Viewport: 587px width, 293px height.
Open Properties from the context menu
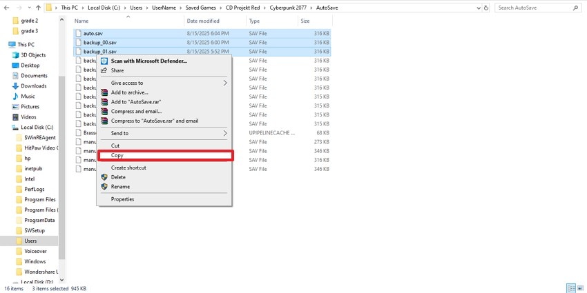(164, 199)
